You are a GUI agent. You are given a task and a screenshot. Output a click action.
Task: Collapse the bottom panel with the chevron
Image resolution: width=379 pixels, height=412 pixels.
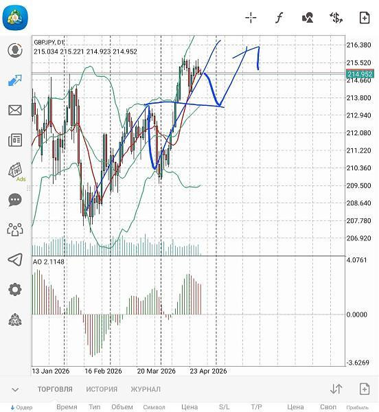pyautogui.click(x=15, y=389)
